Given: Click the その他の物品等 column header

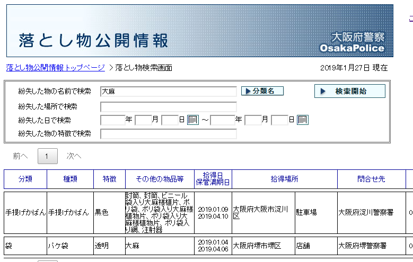Looking at the screenshot, I should point(160,179).
